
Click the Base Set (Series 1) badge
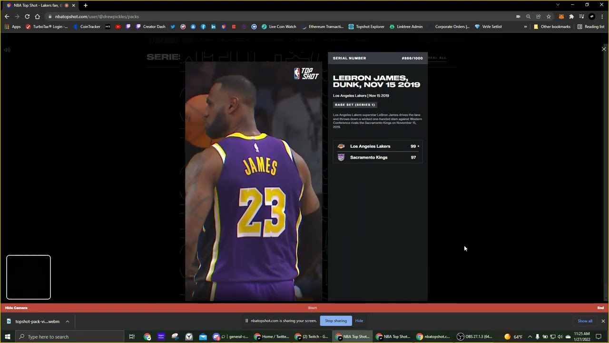[355, 105]
